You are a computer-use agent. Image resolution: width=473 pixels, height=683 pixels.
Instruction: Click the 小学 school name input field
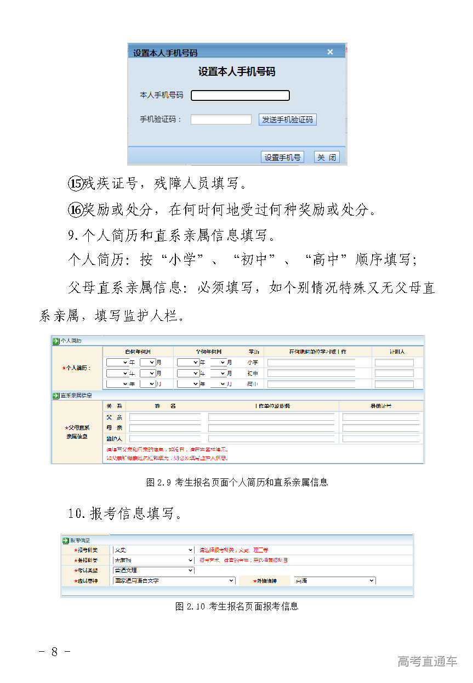coord(311,363)
